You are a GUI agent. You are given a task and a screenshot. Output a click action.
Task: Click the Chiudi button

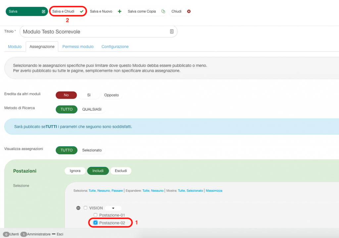181,12
